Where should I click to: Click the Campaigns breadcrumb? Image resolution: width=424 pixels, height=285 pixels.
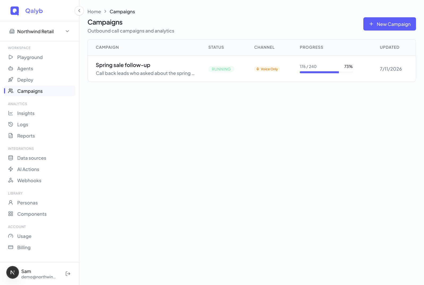click(x=122, y=11)
